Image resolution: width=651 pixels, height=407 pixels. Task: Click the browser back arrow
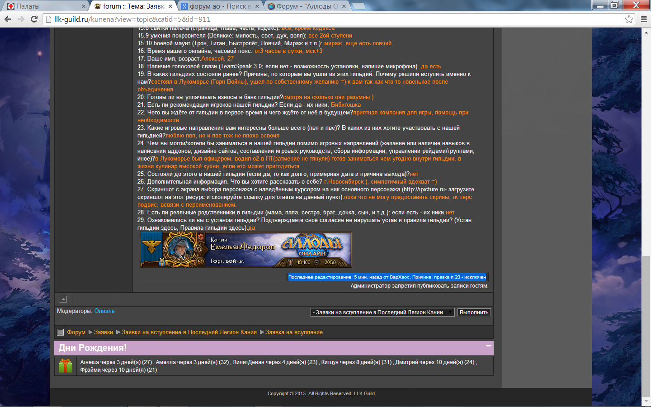point(8,19)
